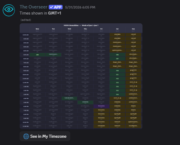Click the green F15 slot on Saturday

(117, 91)
